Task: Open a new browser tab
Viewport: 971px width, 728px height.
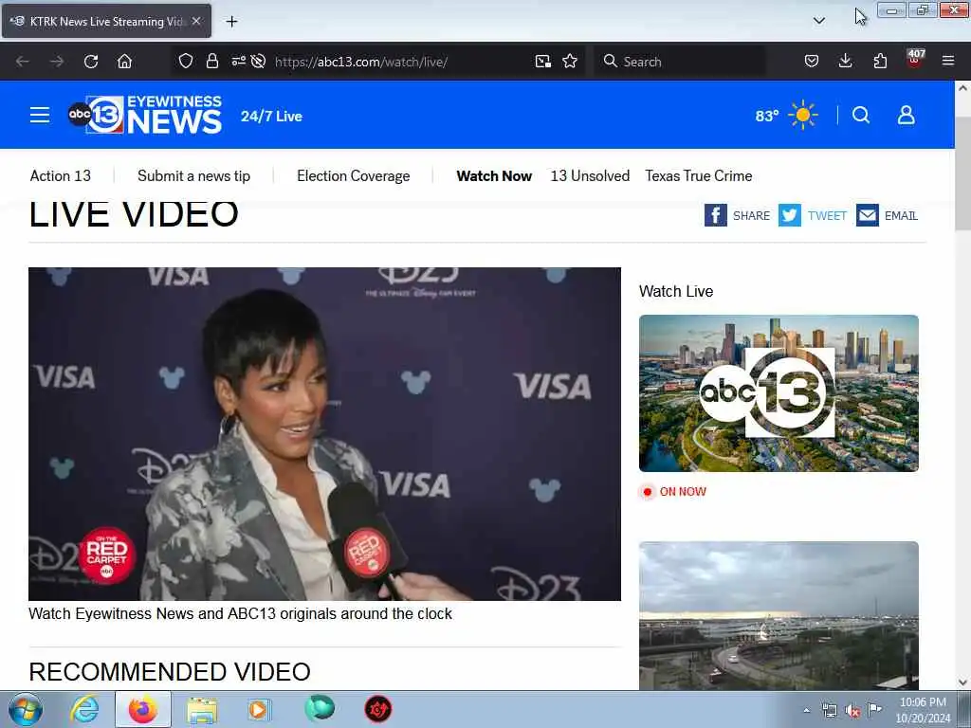Action: point(231,21)
